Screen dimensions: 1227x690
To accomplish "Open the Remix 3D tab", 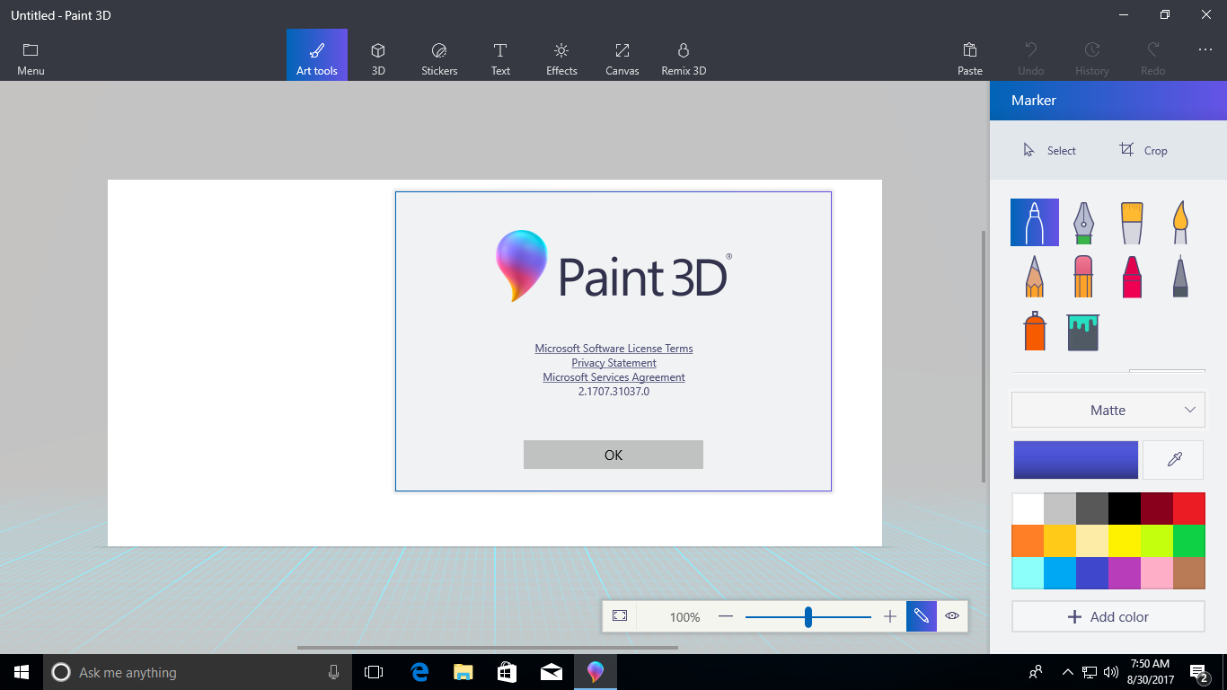I will coord(684,55).
